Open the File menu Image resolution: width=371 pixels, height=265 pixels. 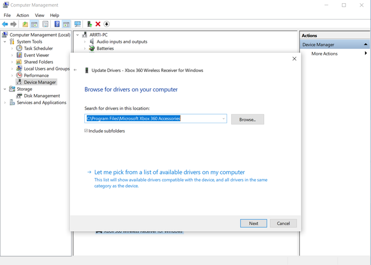coord(7,15)
